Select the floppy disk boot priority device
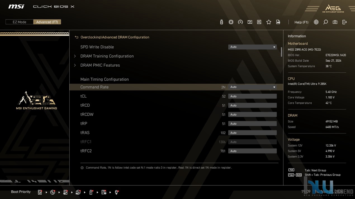Screen dimensions: 355x199 pos(104,192)
